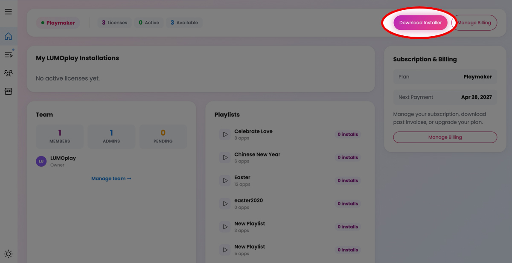Screen dimensions: 512x263
Task: Play the Easter playlist
Action: tap(225, 180)
